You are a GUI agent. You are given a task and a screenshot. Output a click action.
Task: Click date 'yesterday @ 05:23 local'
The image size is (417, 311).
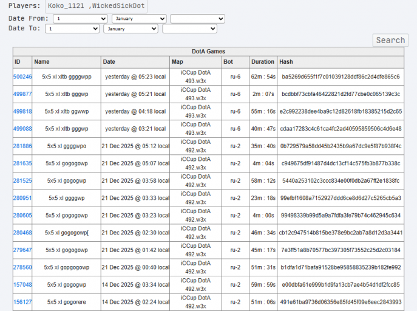(135, 77)
